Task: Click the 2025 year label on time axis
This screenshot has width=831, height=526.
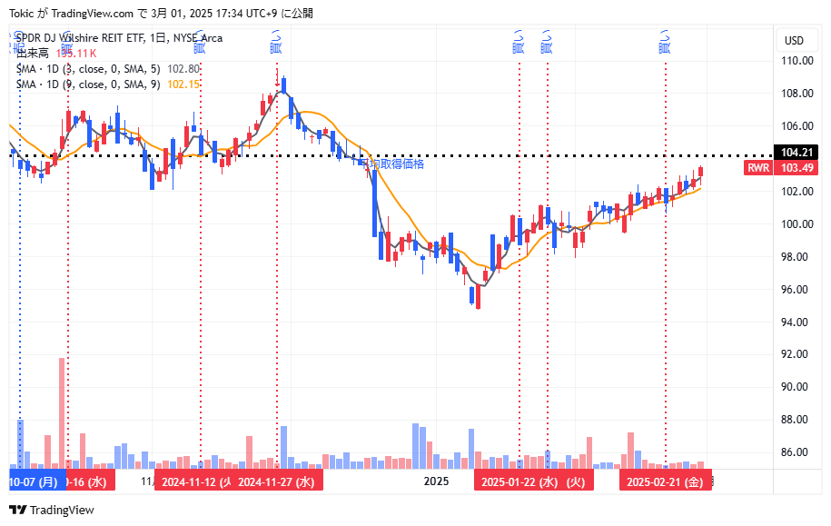Action: 436,481
